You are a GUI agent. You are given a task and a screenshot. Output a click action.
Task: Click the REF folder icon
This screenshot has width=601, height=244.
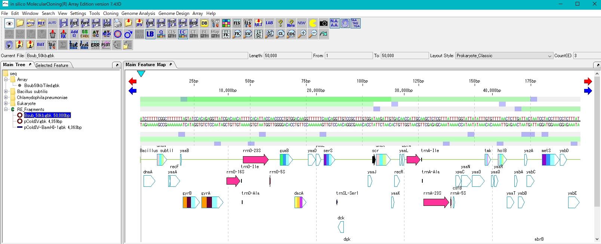coord(41,23)
